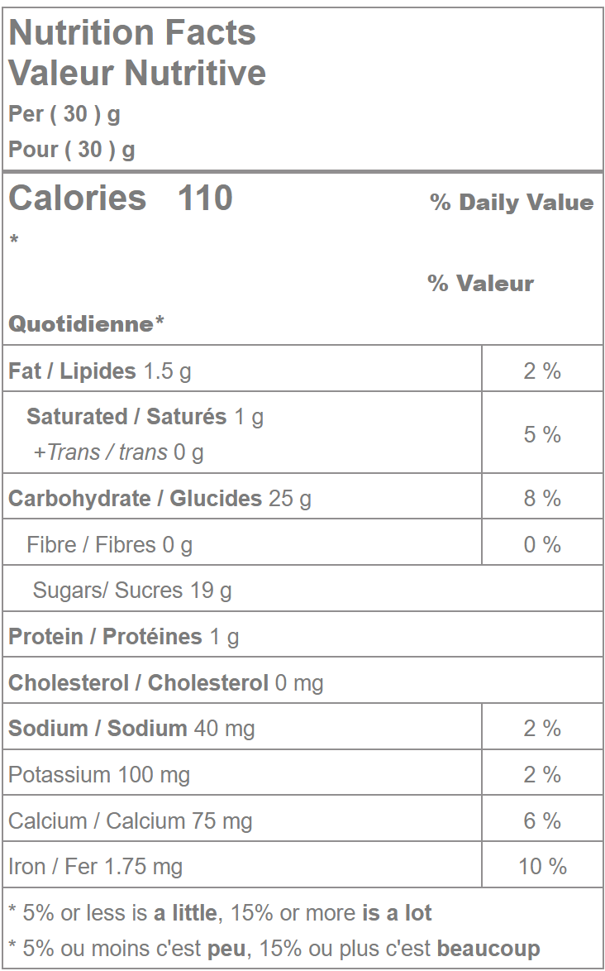Select the Carbohydrate / Glucides 25 g row
The width and height of the screenshot is (605, 971).
pyautogui.click(x=160, y=499)
